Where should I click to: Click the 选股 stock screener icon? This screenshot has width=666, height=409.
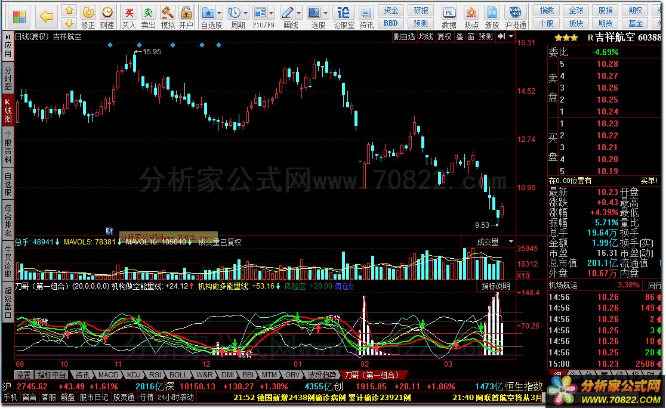(x=314, y=13)
